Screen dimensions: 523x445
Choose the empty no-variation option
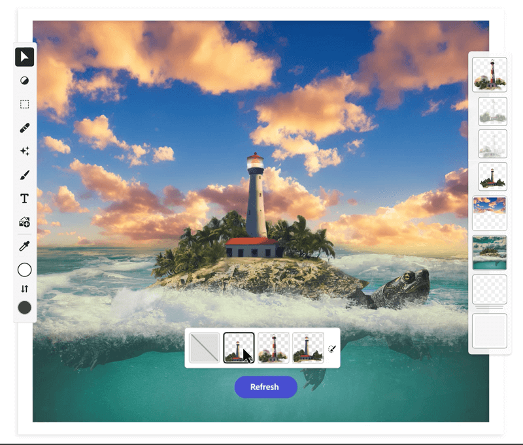click(204, 348)
